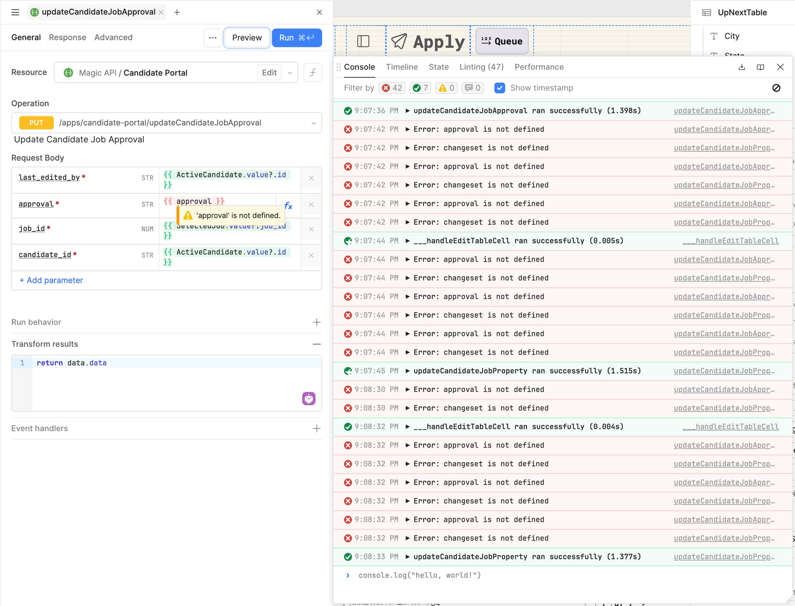Click the candidate_id value field
This screenshot has width=795, height=606.
[230, 257]
